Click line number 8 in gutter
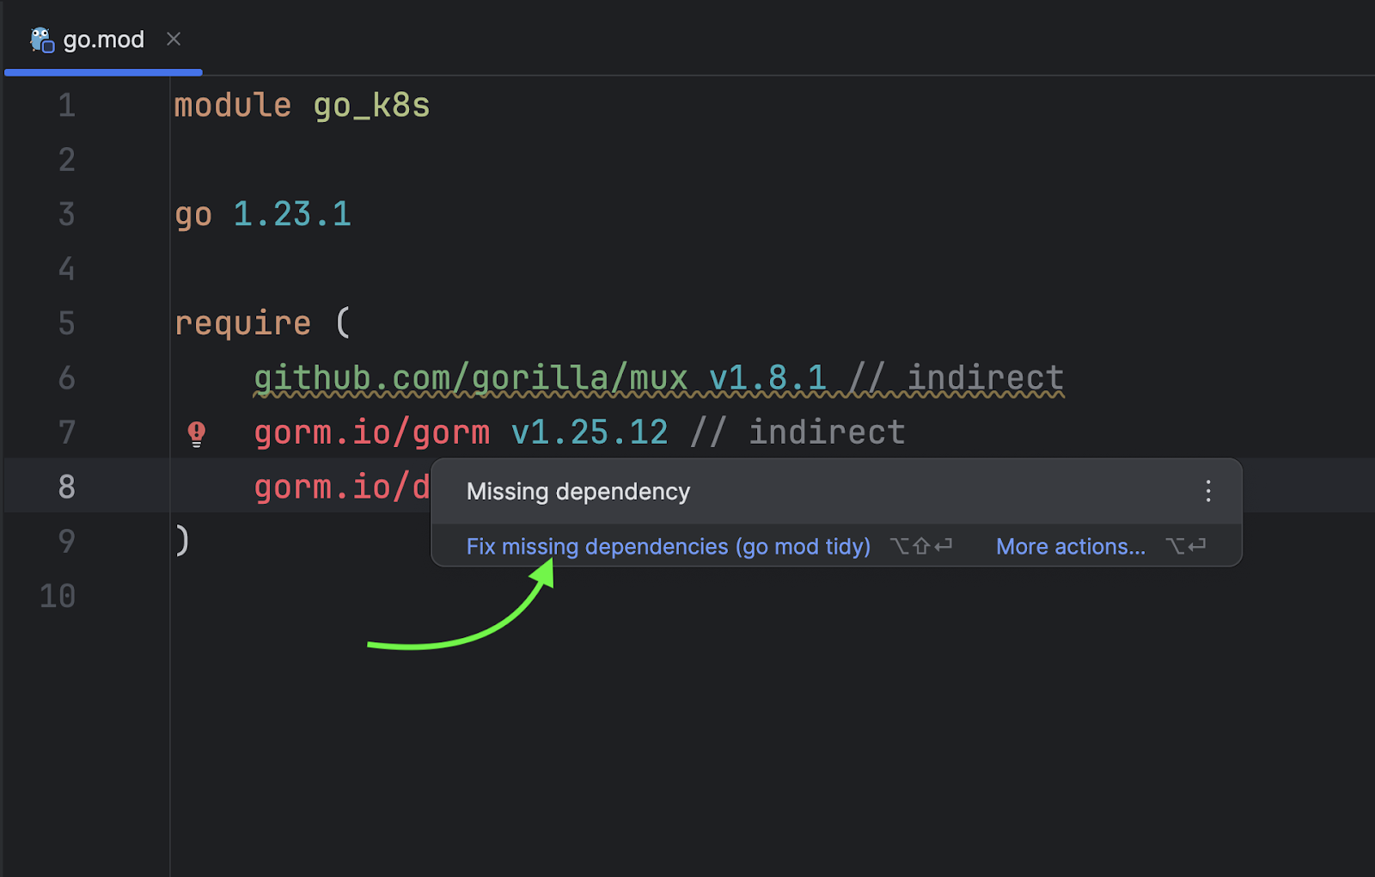 pos(66,487)
